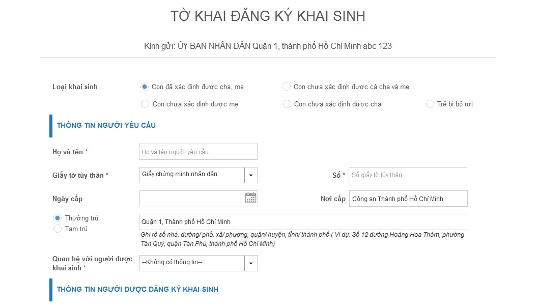Click the Quan hệ dropdown arrow icon

[x=250, y=263]
